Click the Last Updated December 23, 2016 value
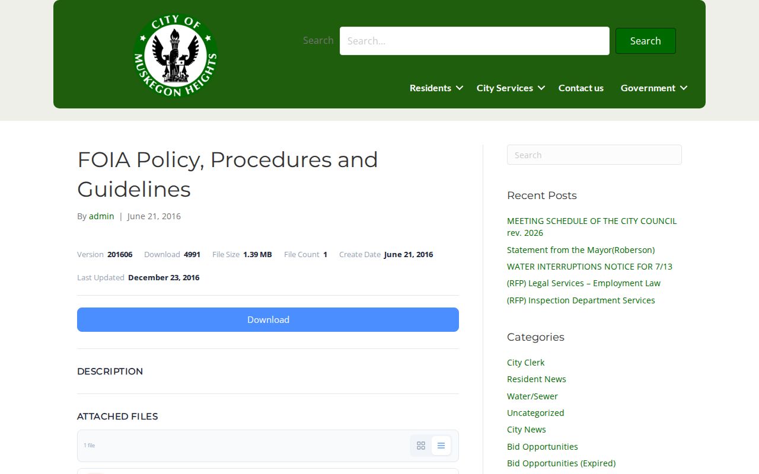 pyautogui.click(x=164, y=277)
